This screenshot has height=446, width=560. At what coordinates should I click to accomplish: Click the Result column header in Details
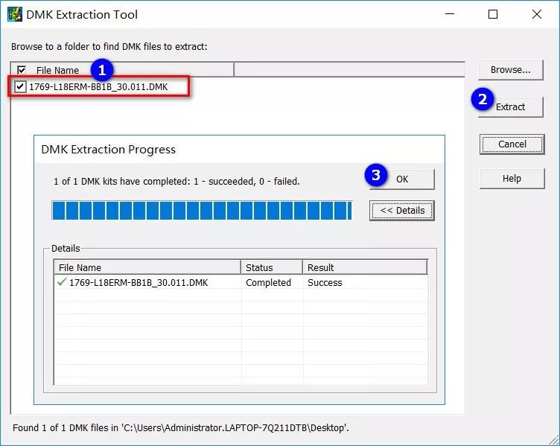(365, 267)
